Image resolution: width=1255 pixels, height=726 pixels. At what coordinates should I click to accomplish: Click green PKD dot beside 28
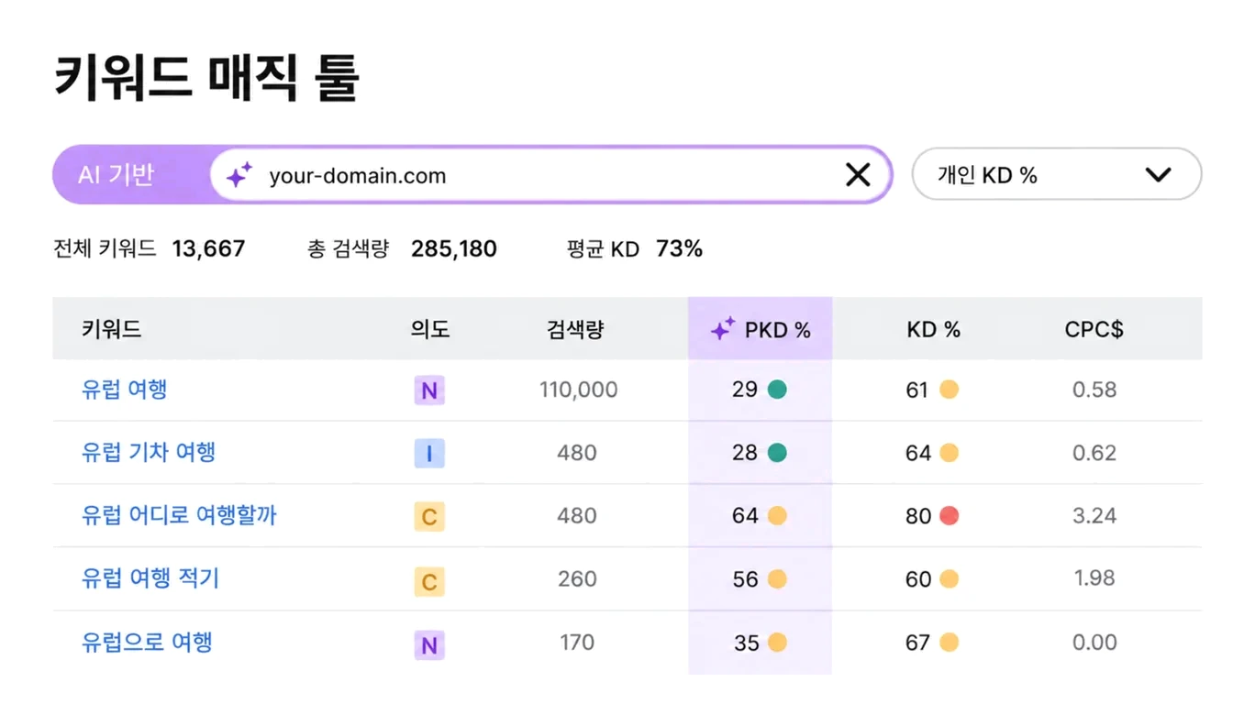click(x=777, y=452)
